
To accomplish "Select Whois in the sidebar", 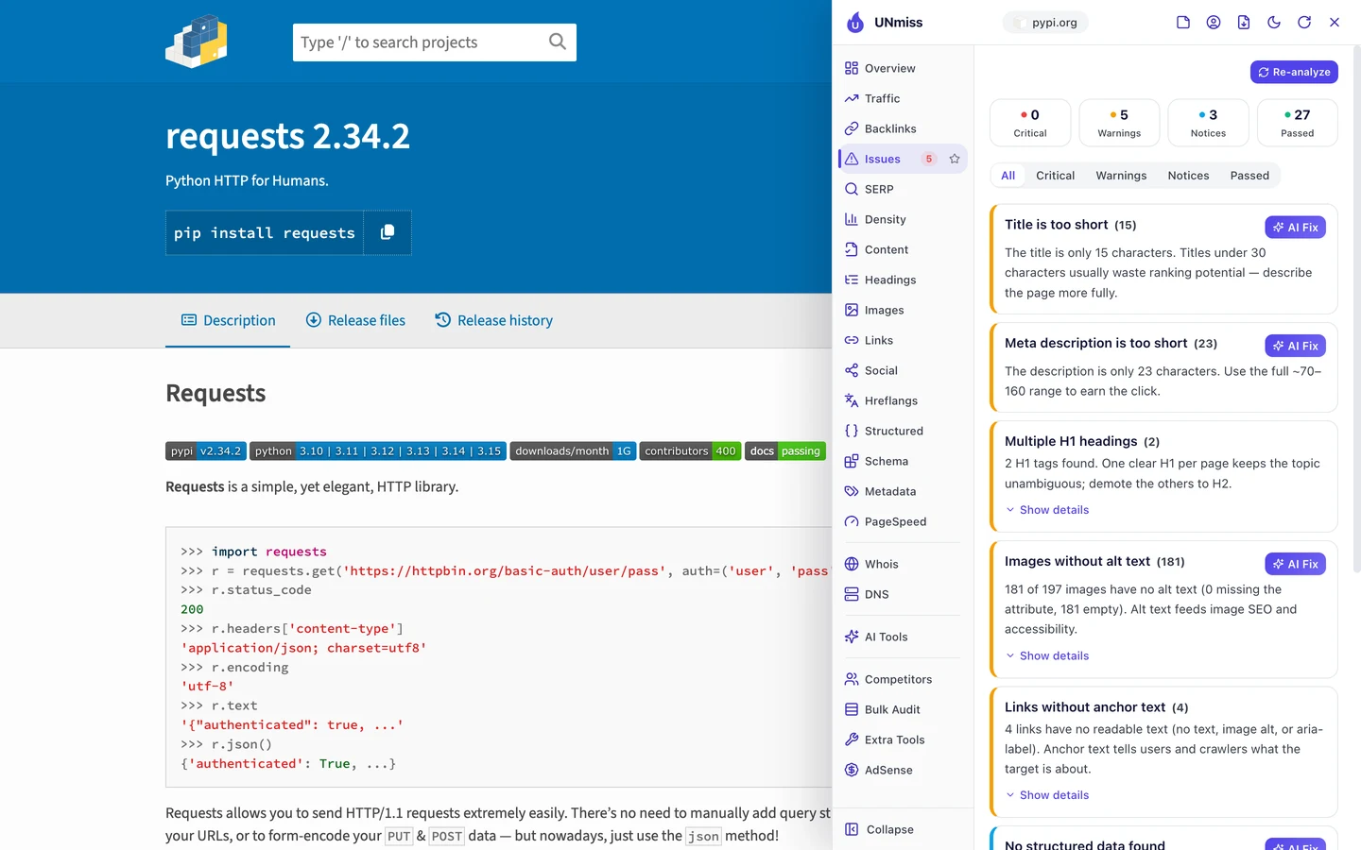I will [903, 564].
